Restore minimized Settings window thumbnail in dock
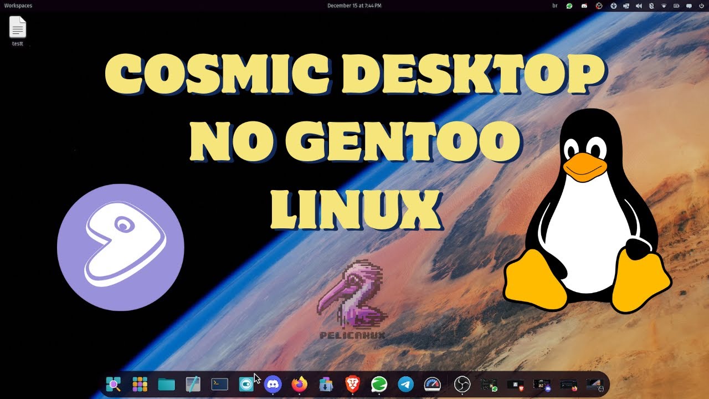Screen dimensions: 709x399 (x=595, y=383)
